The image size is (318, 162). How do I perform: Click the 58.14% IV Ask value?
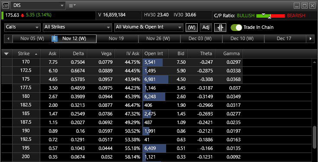tap(133, 157)
